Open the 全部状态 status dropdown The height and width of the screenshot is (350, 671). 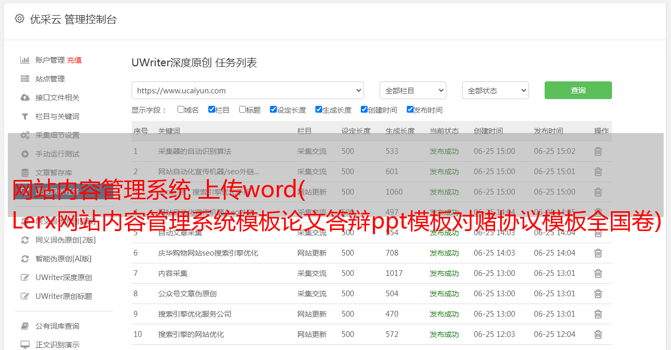pyautogui.click(x=496, y=90)
